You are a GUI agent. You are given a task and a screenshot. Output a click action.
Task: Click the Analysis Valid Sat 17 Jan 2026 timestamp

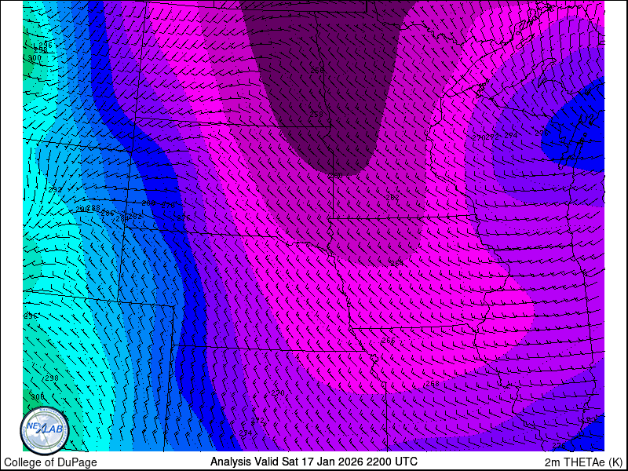coord(313,461)
